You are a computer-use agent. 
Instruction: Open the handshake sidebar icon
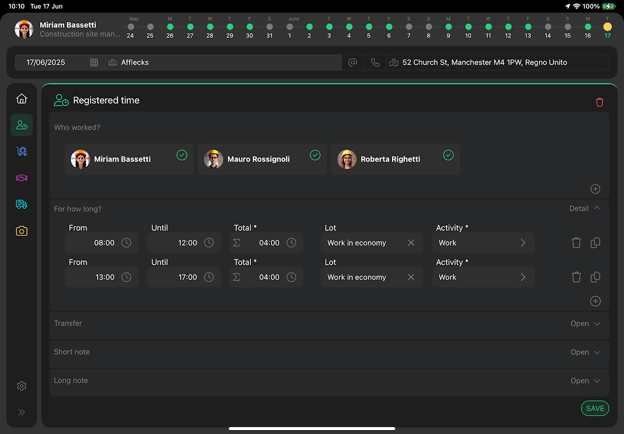point(22,178)
